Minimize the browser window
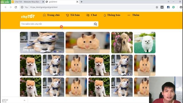The height and width of the screenshot is (103, 183). pyautogui.click(x=174, y=2)
